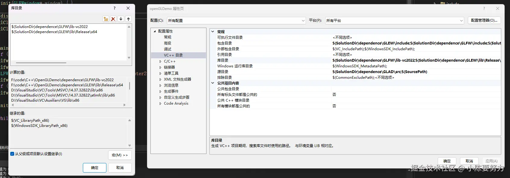Move the selected line up in 库目录 dialog
Screen dimensions: 510x178
pos(128,19)
